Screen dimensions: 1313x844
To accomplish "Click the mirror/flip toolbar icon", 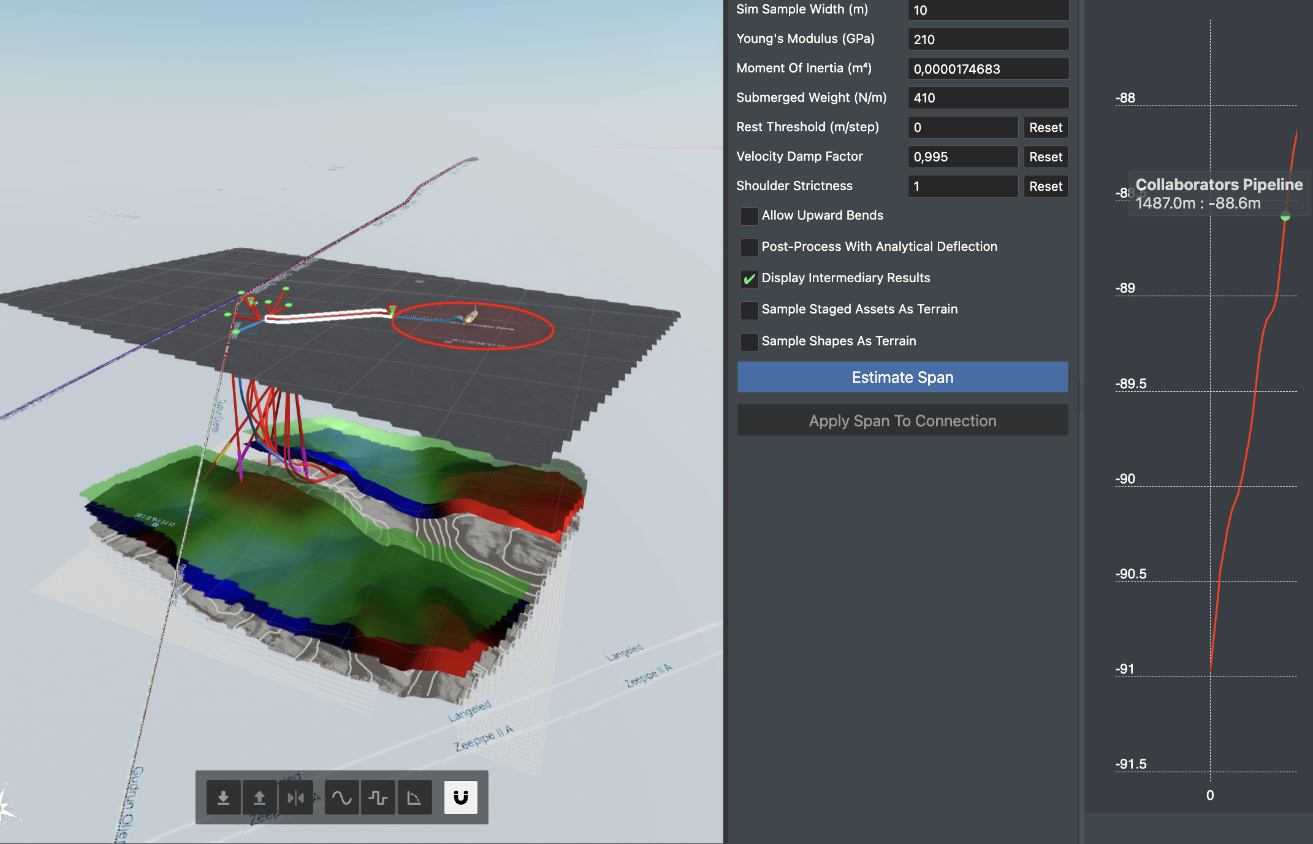I will [x=295, y=797].
